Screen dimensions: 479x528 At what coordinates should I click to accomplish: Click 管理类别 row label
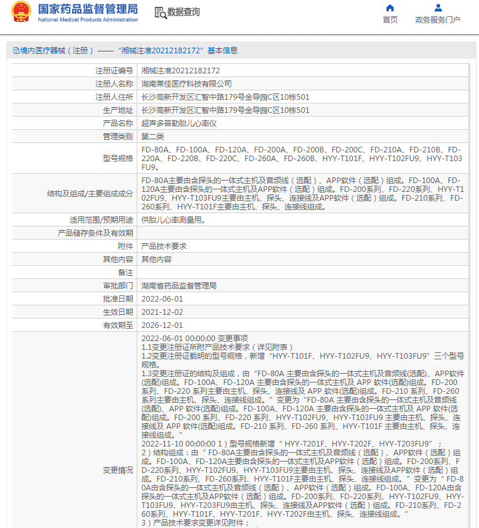click(x=118, y=136)
